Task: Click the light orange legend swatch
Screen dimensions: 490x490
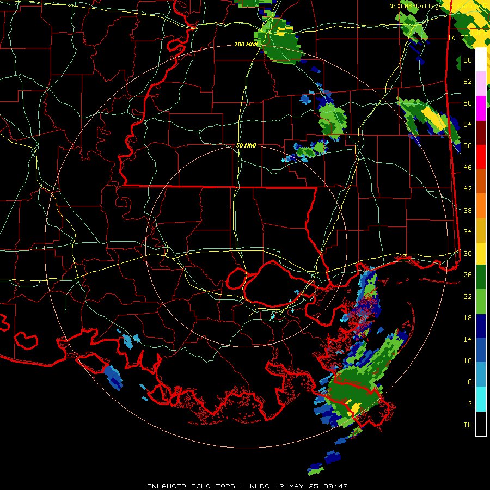Action: coord(481,206)
